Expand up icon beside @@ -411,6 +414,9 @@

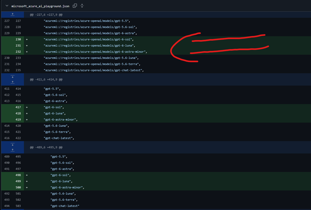(x=12, y=83)
